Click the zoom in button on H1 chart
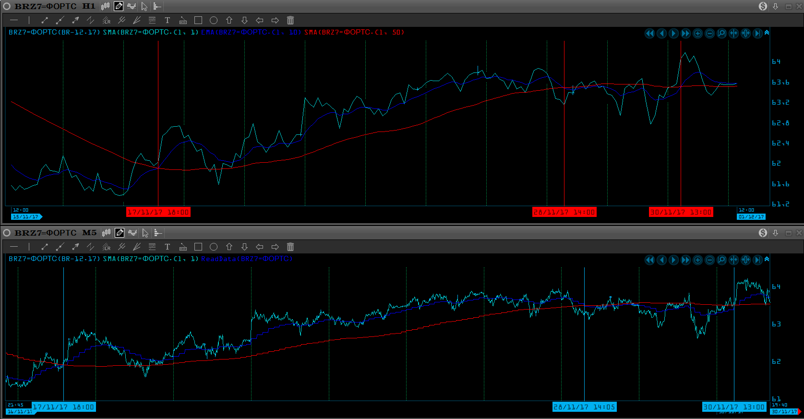The height and width of the screenshot is (419, 804). 698,33
